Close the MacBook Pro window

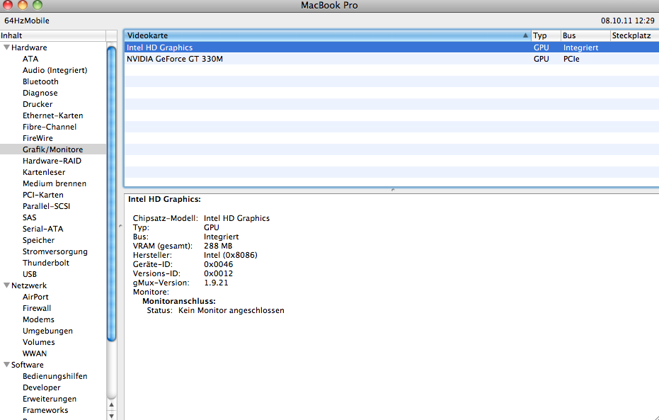coord(8,5)
